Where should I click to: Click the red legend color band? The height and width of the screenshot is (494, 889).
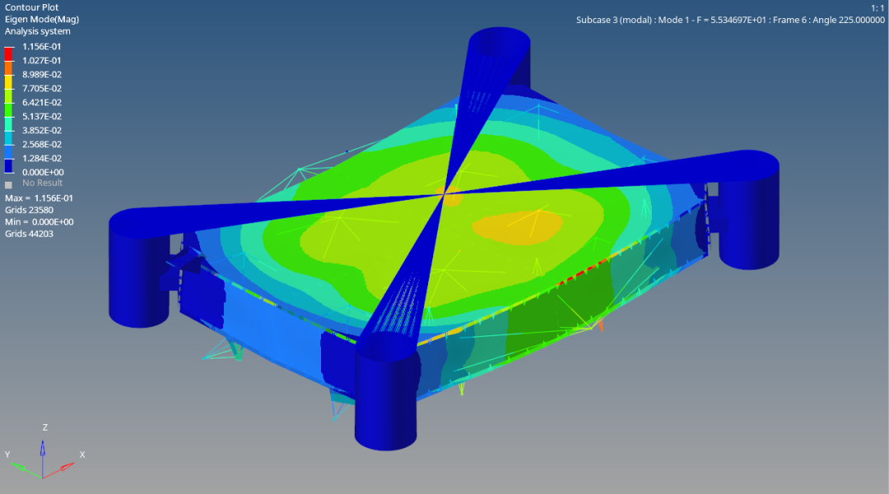(x=8, y=53)
